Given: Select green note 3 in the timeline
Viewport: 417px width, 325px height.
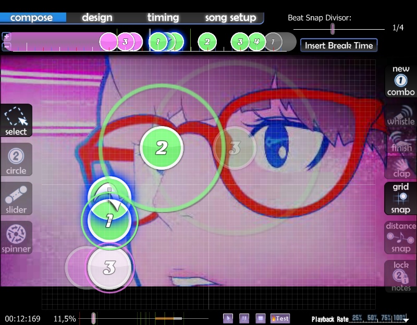Looking at the screenshot, I should pyautogui.click(x=240, y=42).
